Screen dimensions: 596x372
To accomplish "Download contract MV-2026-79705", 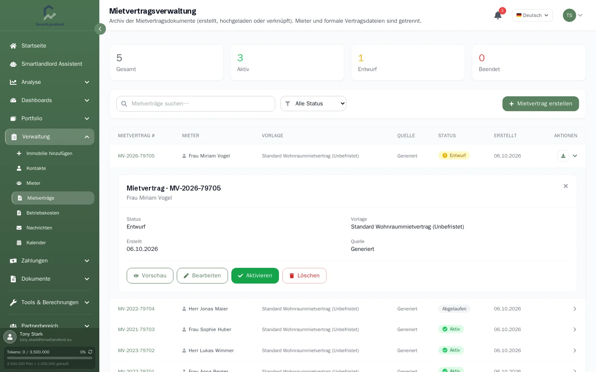I will tap(563, 156).
